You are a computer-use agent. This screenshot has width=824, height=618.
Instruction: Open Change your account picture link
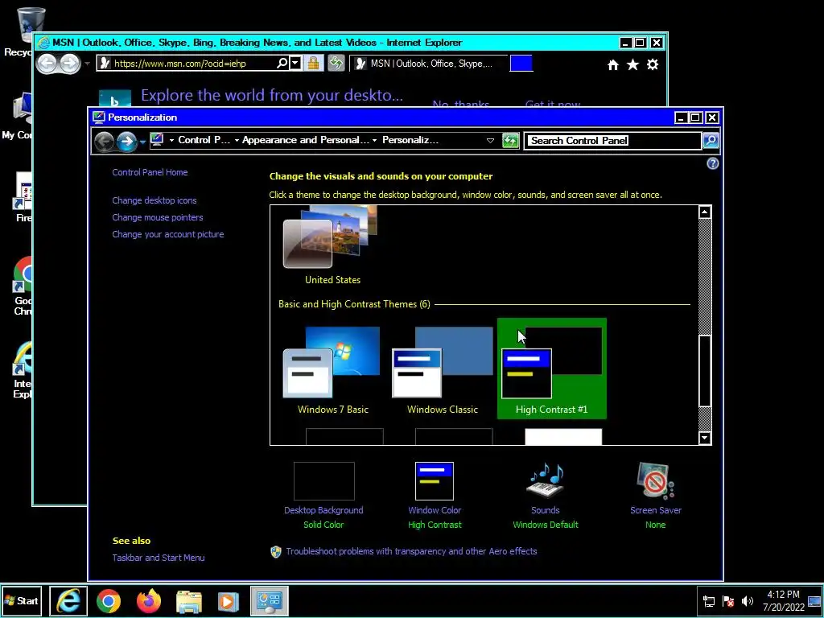coord(167,234)
